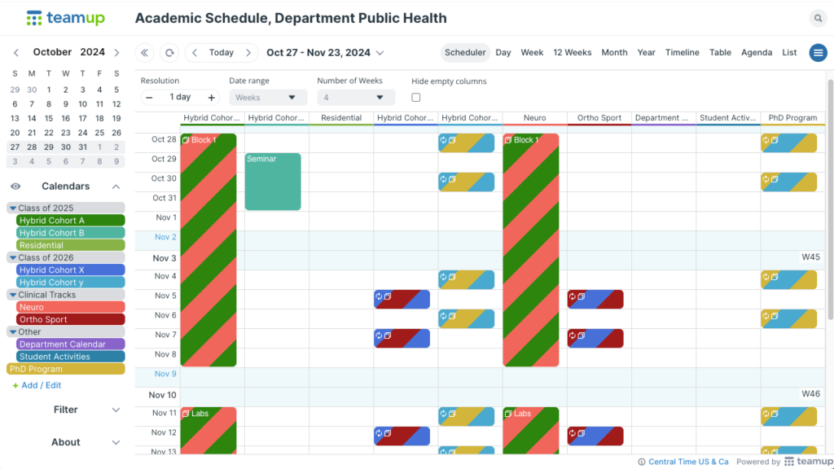Screen dimensions: 834x469
Task: Switch to the Agenda view tab
Action: tap(757, 52)
